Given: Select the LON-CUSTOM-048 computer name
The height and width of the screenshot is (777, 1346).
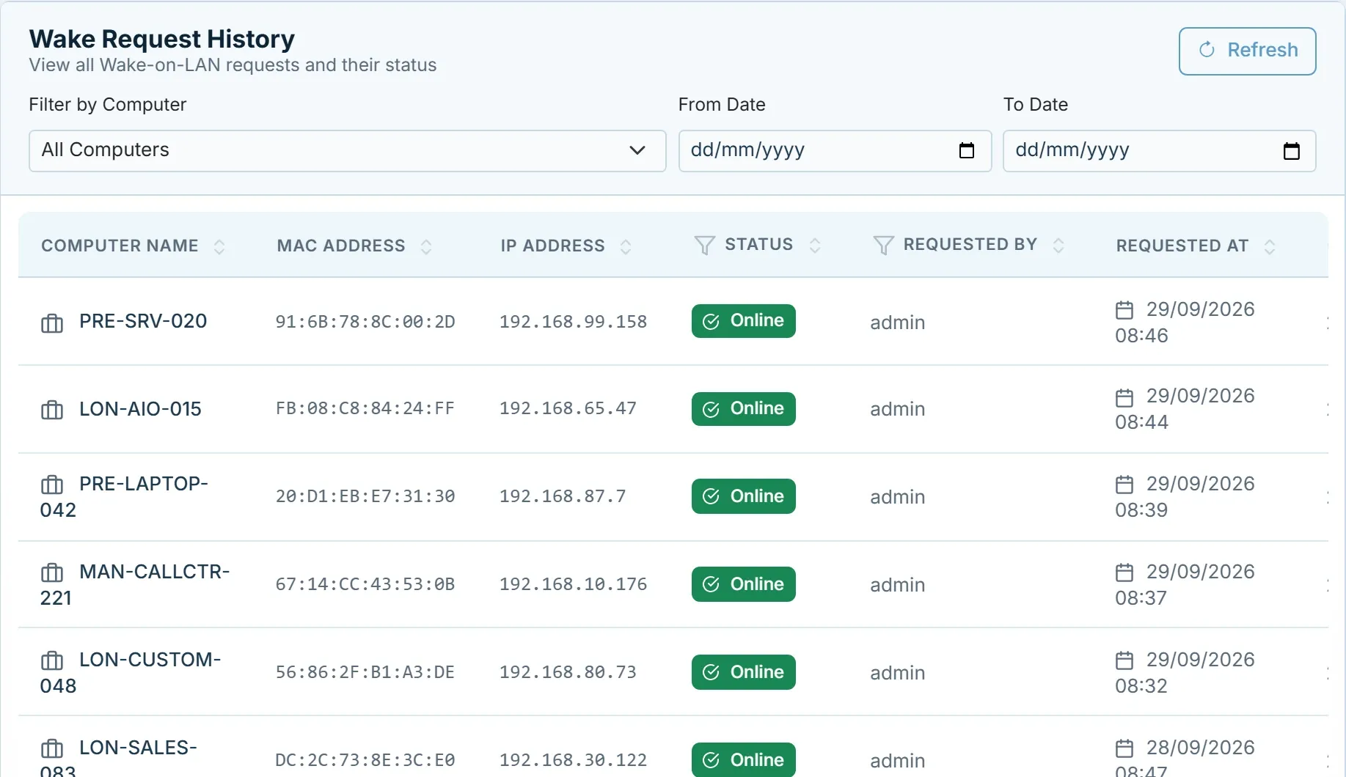Looking at the screenshot, I should (x=131, y=673).
